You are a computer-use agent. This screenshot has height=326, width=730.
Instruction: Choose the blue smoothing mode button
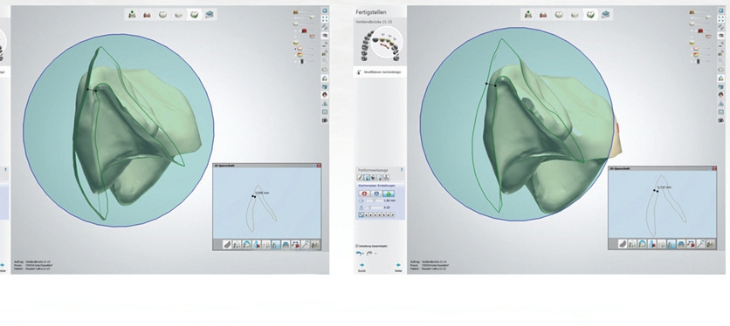[x=376, y=194]
